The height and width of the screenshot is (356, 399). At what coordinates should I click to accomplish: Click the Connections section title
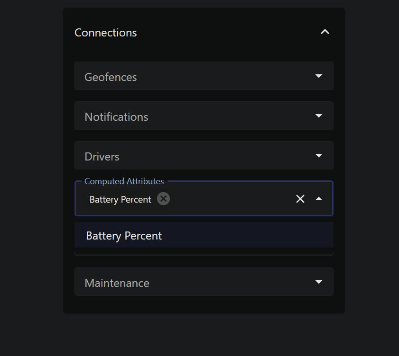(x=106, y=33)
